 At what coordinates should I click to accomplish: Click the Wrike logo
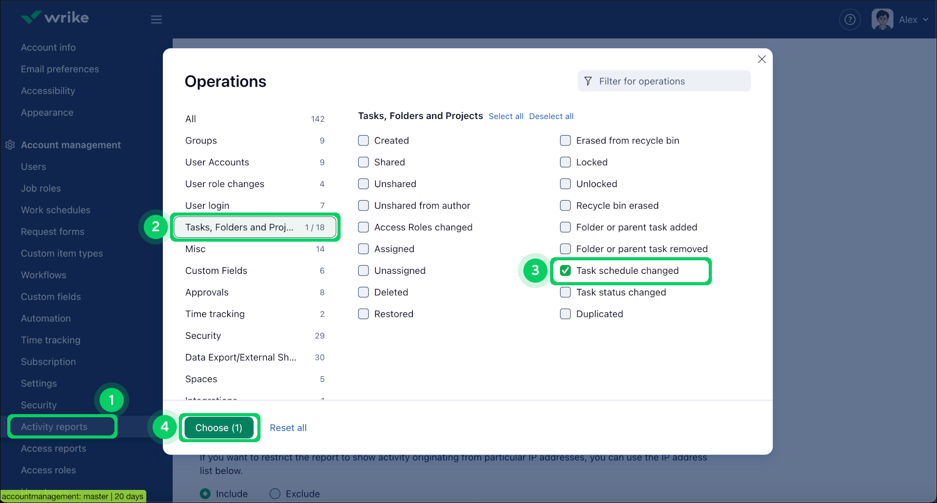(55, 18)
